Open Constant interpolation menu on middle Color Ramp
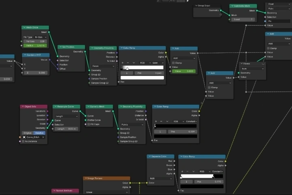The height and width of the screenshot is (195, 292). [191, 121]
